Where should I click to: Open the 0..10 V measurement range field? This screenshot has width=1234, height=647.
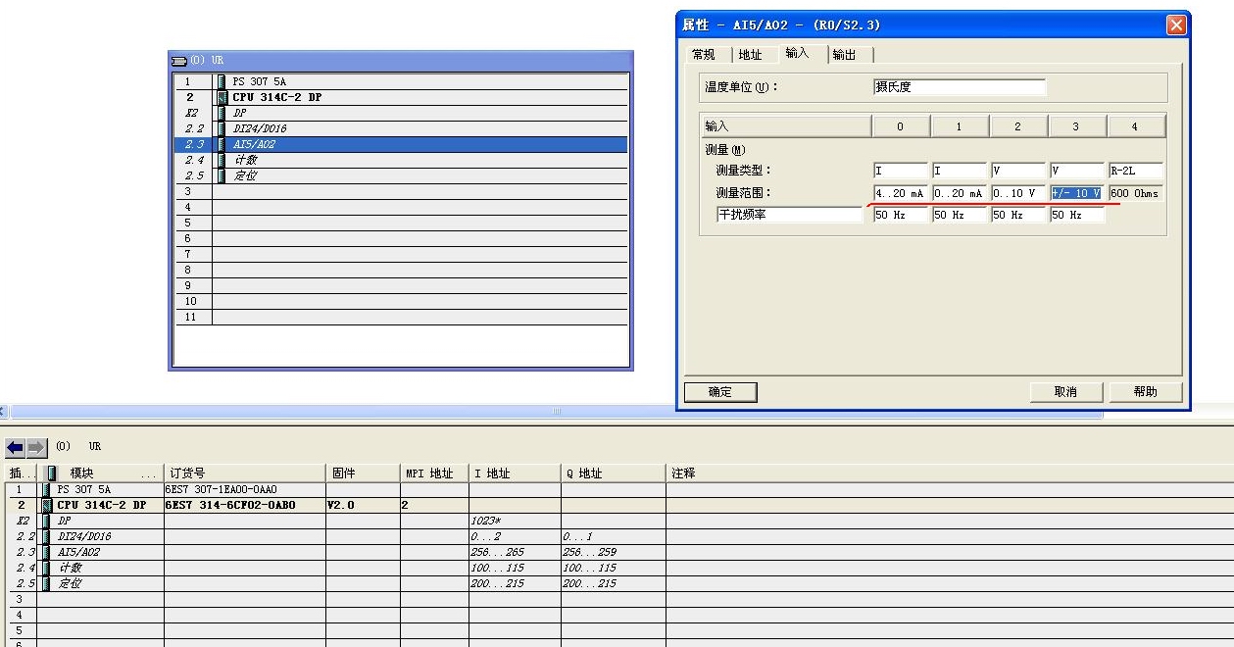pos(1018,193)
